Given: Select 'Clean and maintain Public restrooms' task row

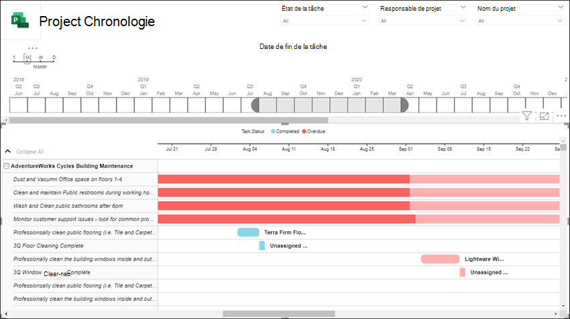Looking at the screenshot, I should [x=80, y=192].
